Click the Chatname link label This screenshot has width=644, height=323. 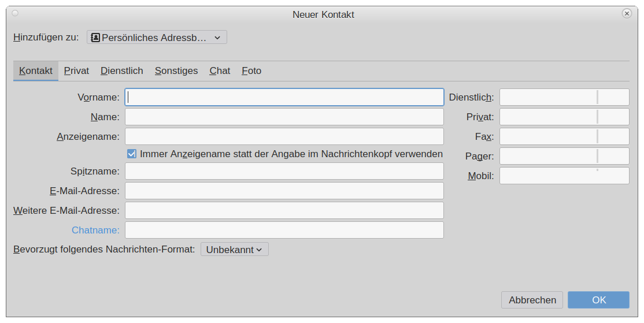(x=95, y=230)
